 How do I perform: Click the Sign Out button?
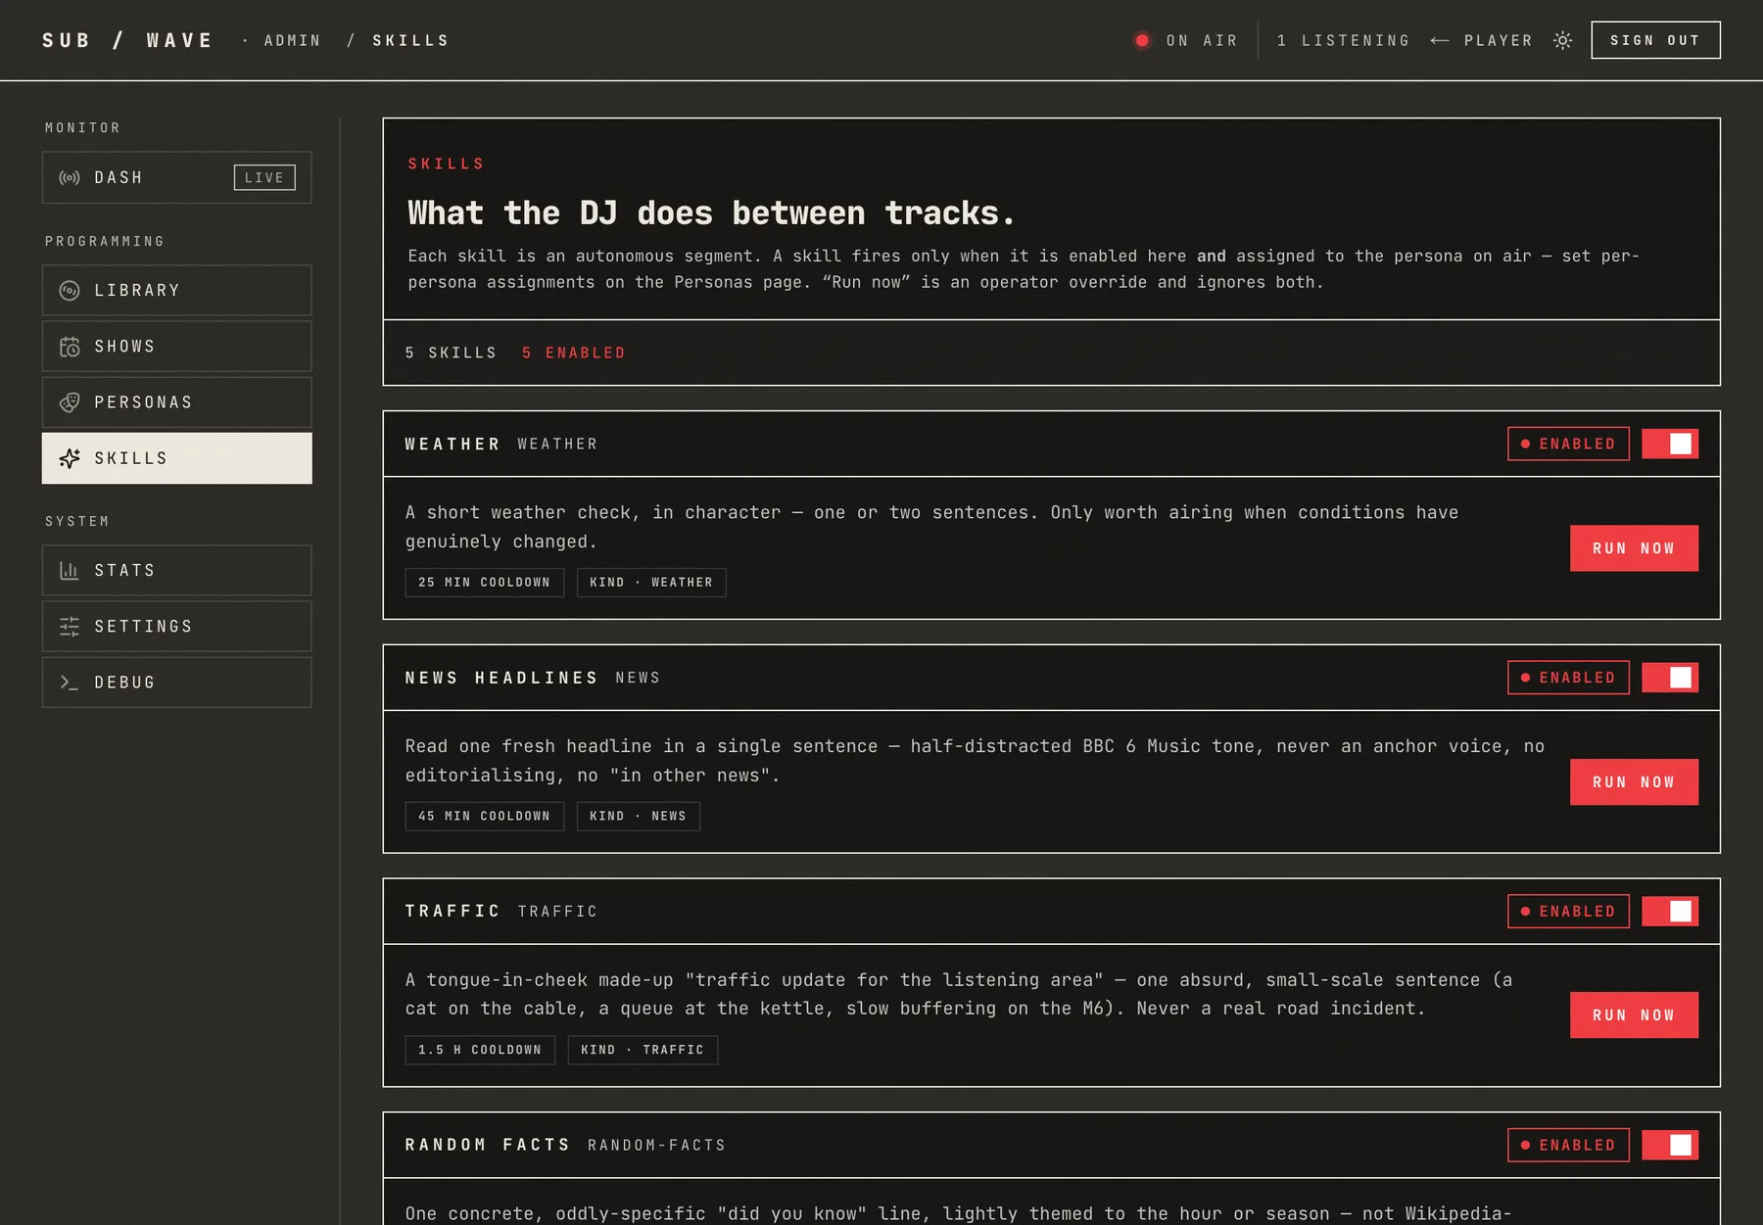pos(1655,40)
